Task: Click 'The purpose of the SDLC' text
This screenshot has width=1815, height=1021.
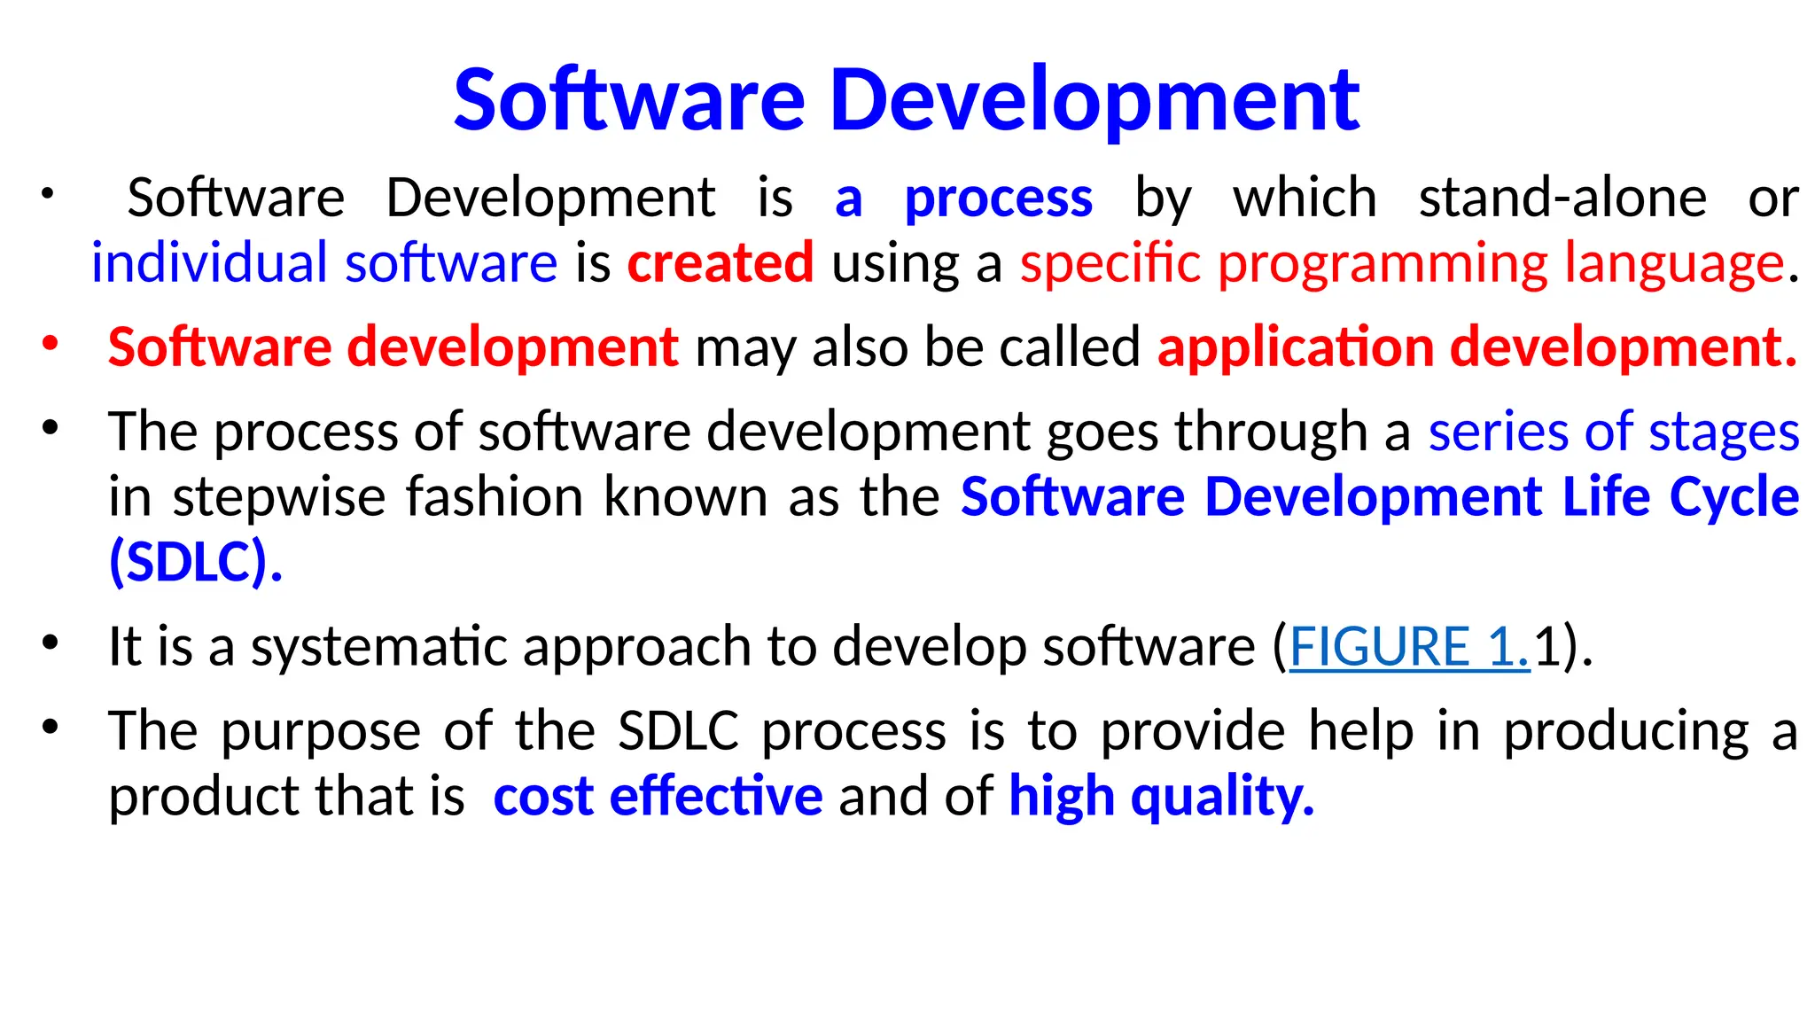Action: [423, 731]
